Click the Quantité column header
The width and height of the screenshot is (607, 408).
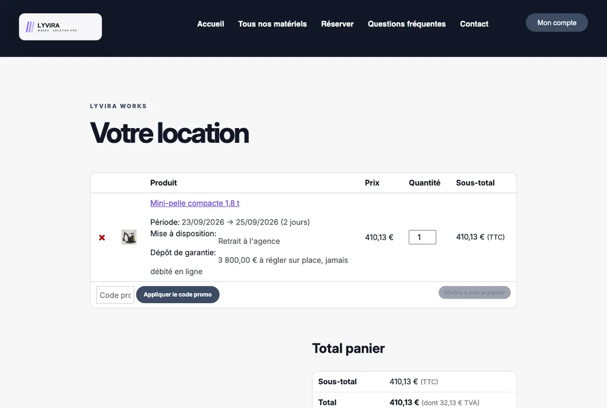pos(424,183)
